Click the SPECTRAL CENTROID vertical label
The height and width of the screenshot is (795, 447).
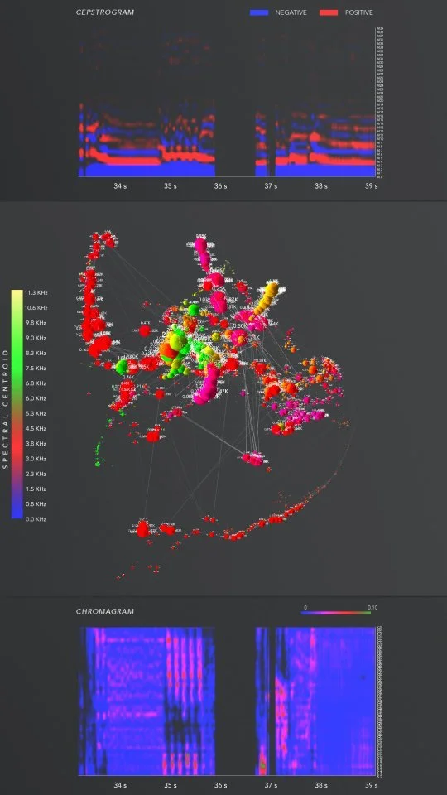6,408
